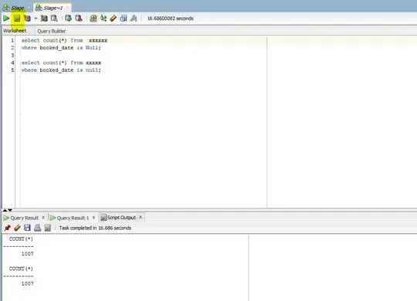The image size is (417, 301).
Task: Click the highlighted Run Script icon
Action: [17, 19]
